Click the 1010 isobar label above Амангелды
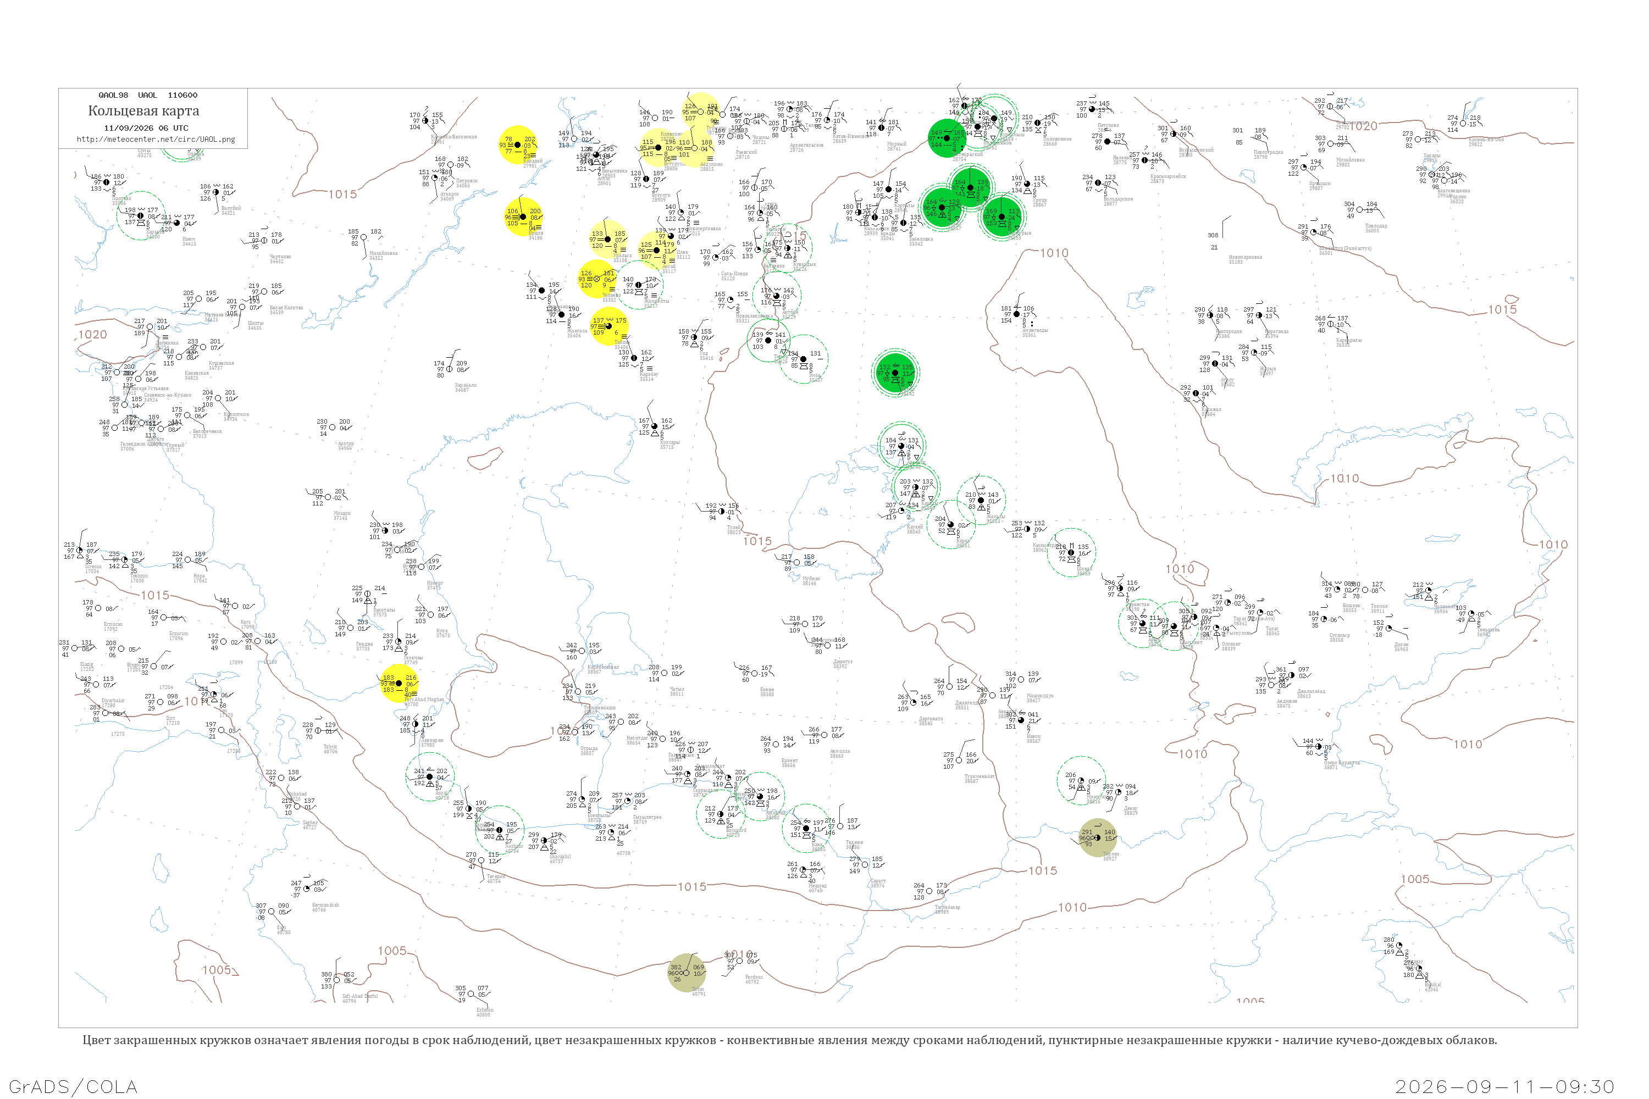 [1054, 253]
